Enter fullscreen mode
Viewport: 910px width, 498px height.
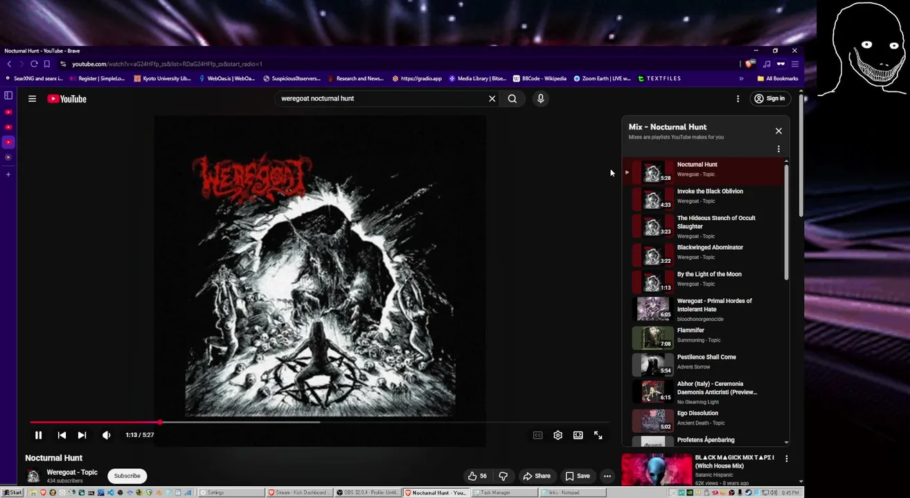598,435
